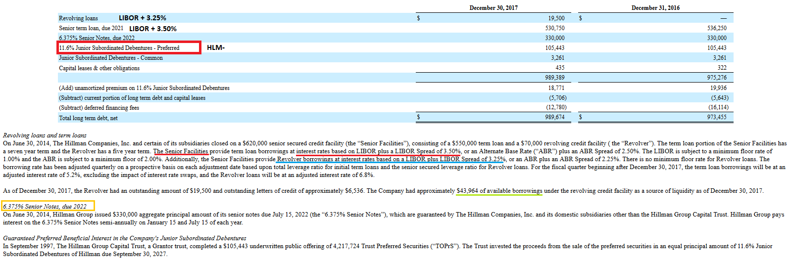
Task: Click the 989,389 subtotal value
Action: (x=555, y=78)
